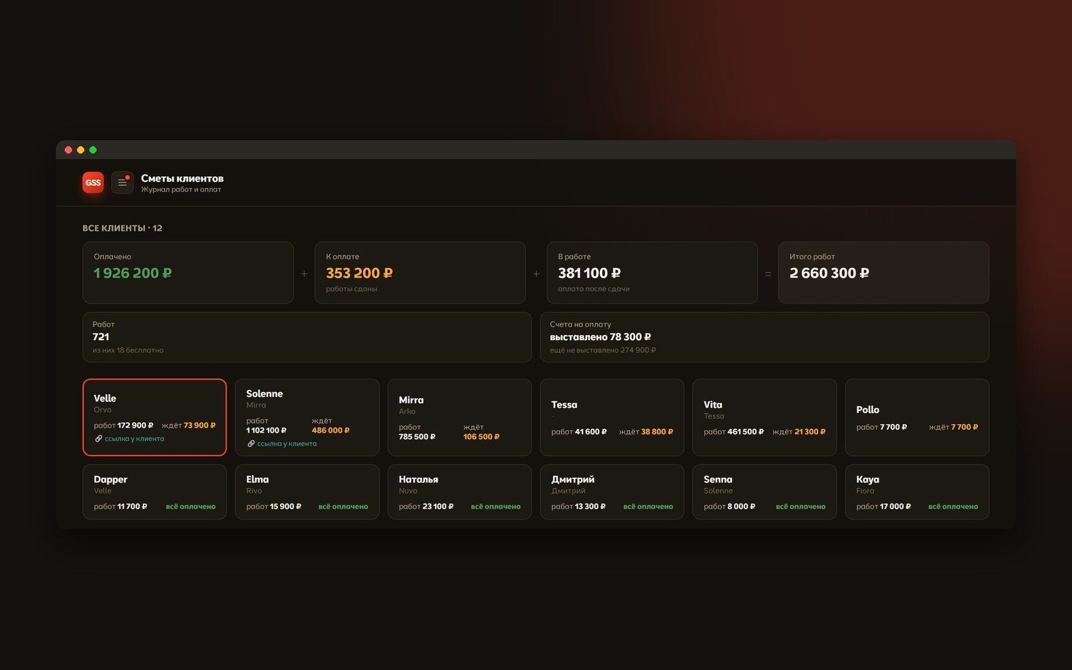Viewport: 1072px width, 670px height.
Task: Open the Mirra client card
Action: [459, 417]
